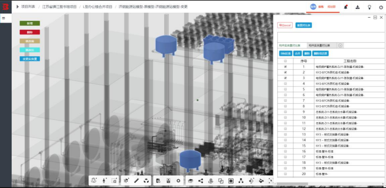
Task: Click the 济钢能源站模型 breadcrumb item
Action: (x=153, y=7)
